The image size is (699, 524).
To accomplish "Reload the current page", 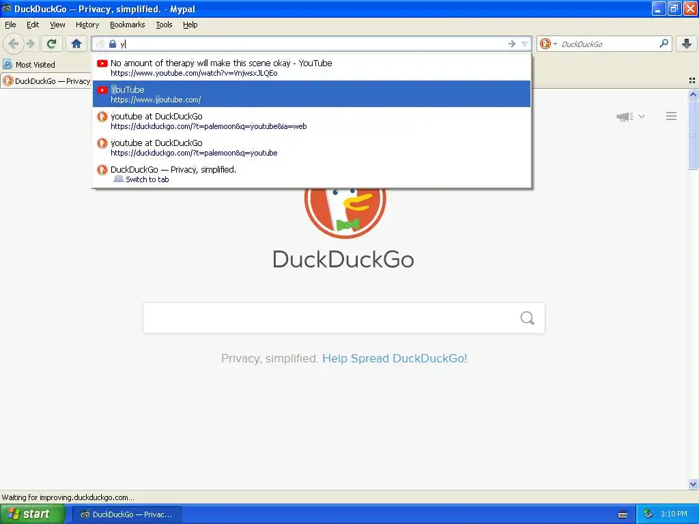I will click(52, 44).
